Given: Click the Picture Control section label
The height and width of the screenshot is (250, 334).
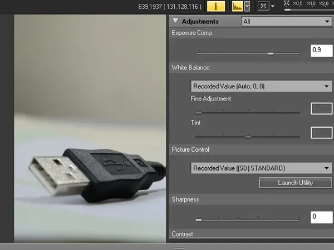Looking at the screenshot, I should click(190, 149).
